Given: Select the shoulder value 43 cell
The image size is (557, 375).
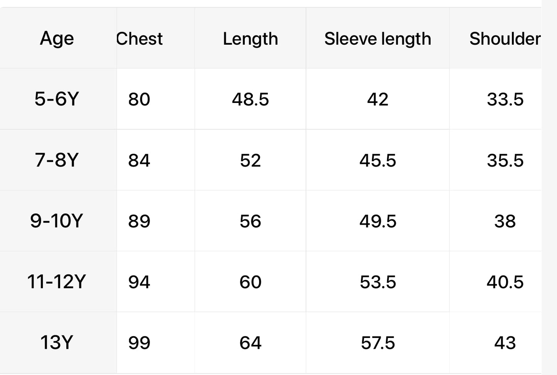Looking at the screenshot, I should click(505, 343).
